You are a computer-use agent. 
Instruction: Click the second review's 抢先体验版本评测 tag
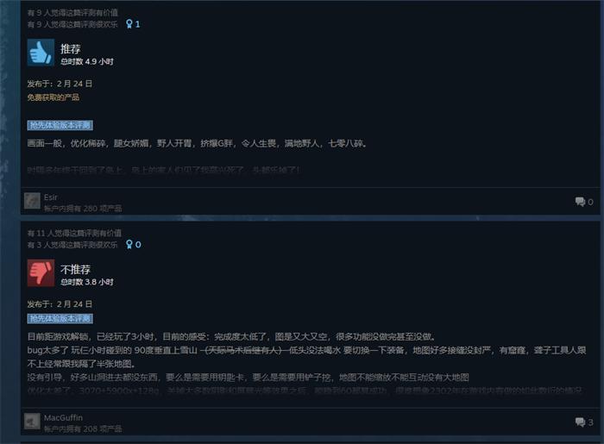[x=60, y=318]
